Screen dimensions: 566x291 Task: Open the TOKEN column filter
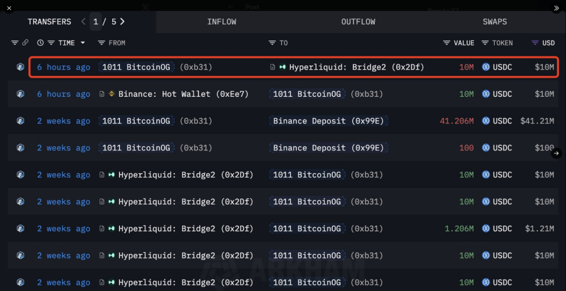coord(485,43)
